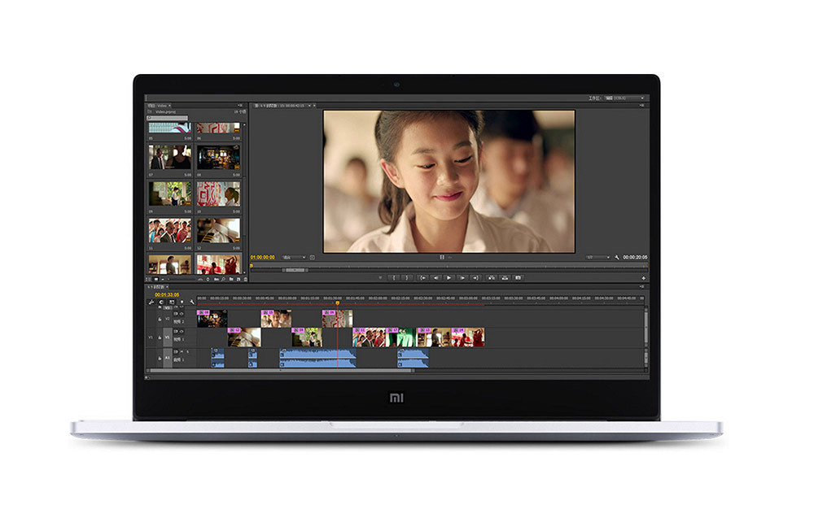
Task: Select the Mark In icon under the monitor
Action: [394, 276]
